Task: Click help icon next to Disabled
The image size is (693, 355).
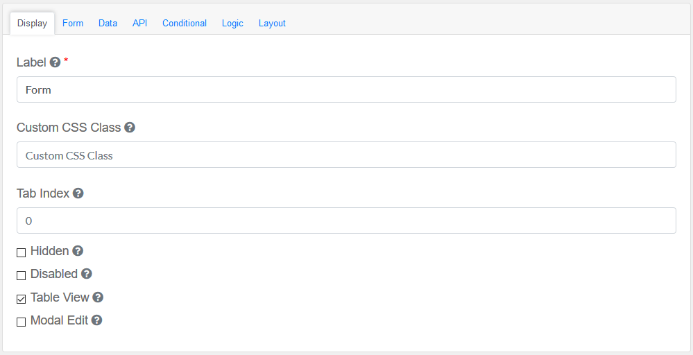Action: pyautogui.click(x=86, y=274)
